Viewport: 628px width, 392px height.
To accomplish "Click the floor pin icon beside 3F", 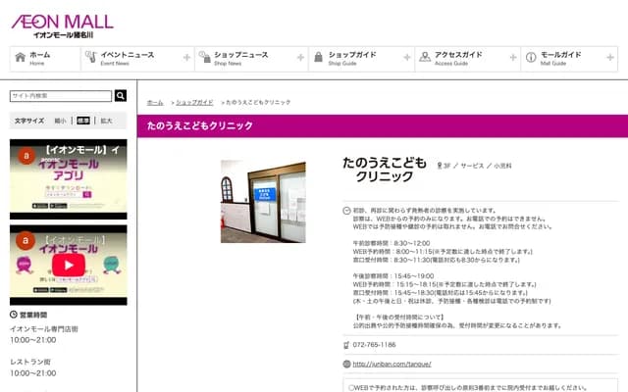I will tap(440, 166).
